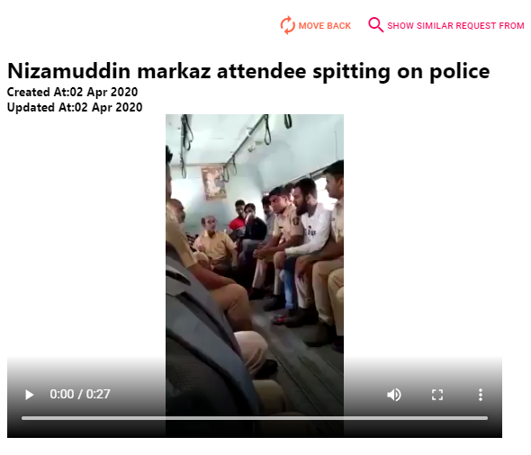The image size is (531, 455).
Task: Click the headline Nizamuddin markaz attendee spitting on police
Action: pos(248,71)
